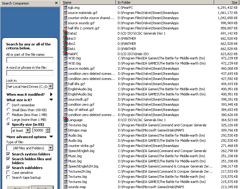Click the counter-strike.gcf file icon
The height and width of the screenshot is (189, 240).
click(65, 146)
